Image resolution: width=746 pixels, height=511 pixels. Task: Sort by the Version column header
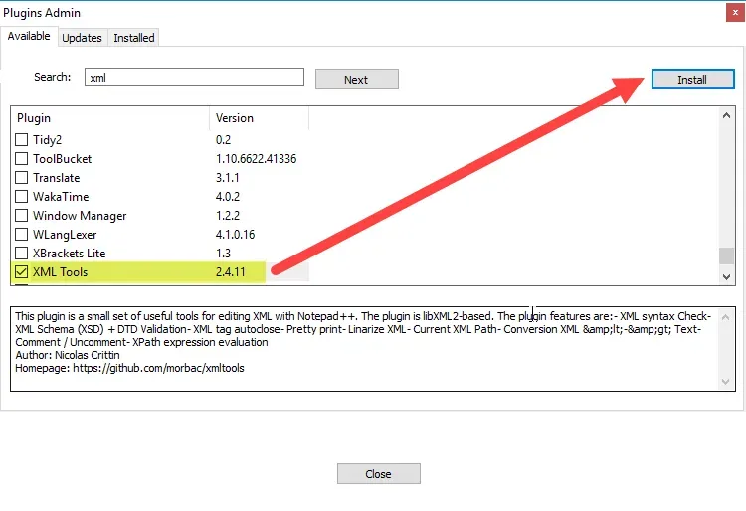(x=260, y=118)
